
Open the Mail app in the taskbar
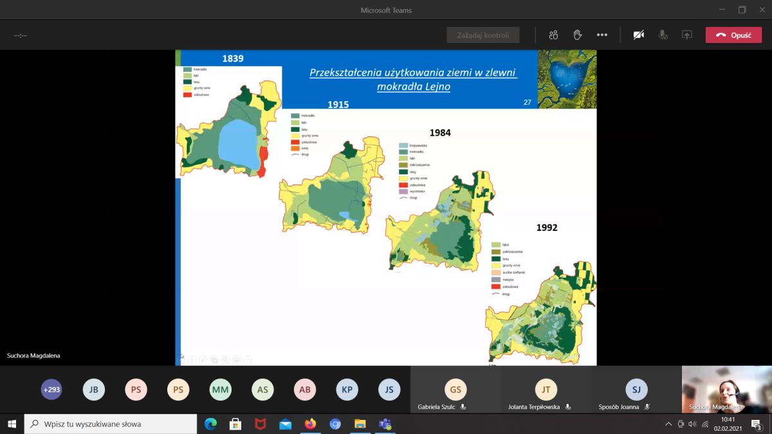point(285,424)
